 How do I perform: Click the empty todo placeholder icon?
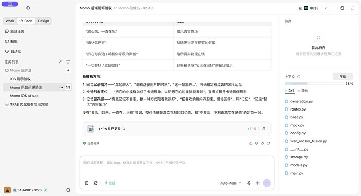click(x=319, y=38)
